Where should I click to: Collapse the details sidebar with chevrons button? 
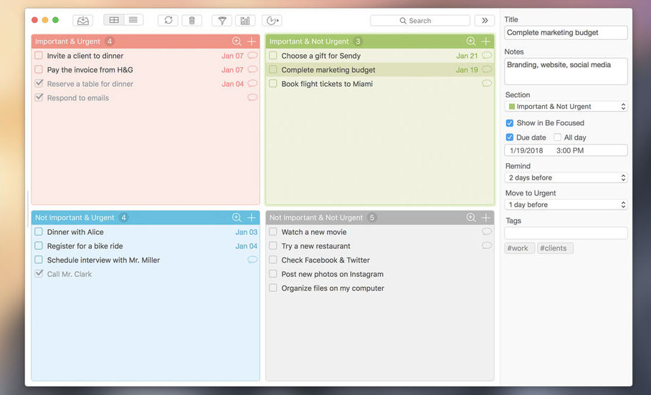click(485, 20)
